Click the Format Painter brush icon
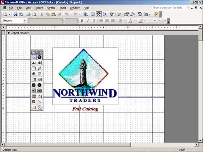Image resolution: width=203 pixels, height=152 pixels. click(x=59, y=14)
